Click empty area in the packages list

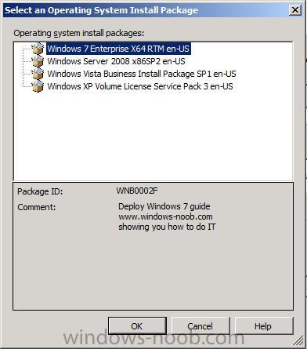(153, 136)
